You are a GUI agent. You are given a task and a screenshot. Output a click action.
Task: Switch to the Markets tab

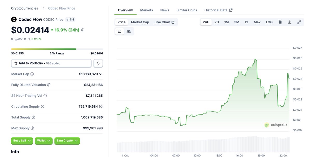(146, 10)
